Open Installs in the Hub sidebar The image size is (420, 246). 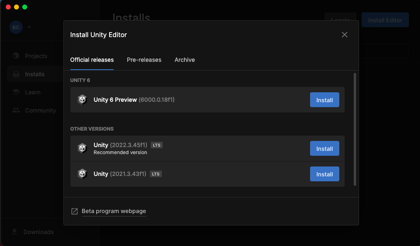[35, 74]
